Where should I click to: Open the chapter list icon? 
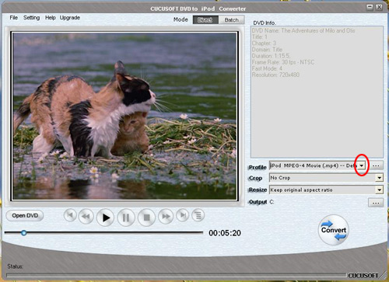(x=198, y=215)
